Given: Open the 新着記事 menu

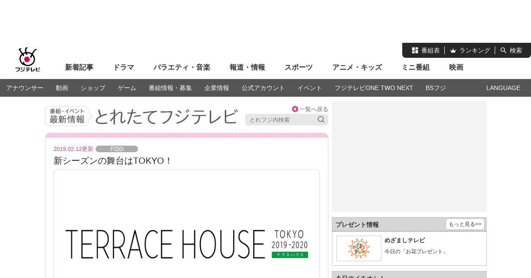Looking at the screenshot, I should point(79,68).
